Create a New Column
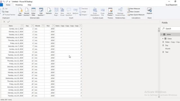Image resolution: width=180 pixels, height=101 pixels. (x=133, y=12)
